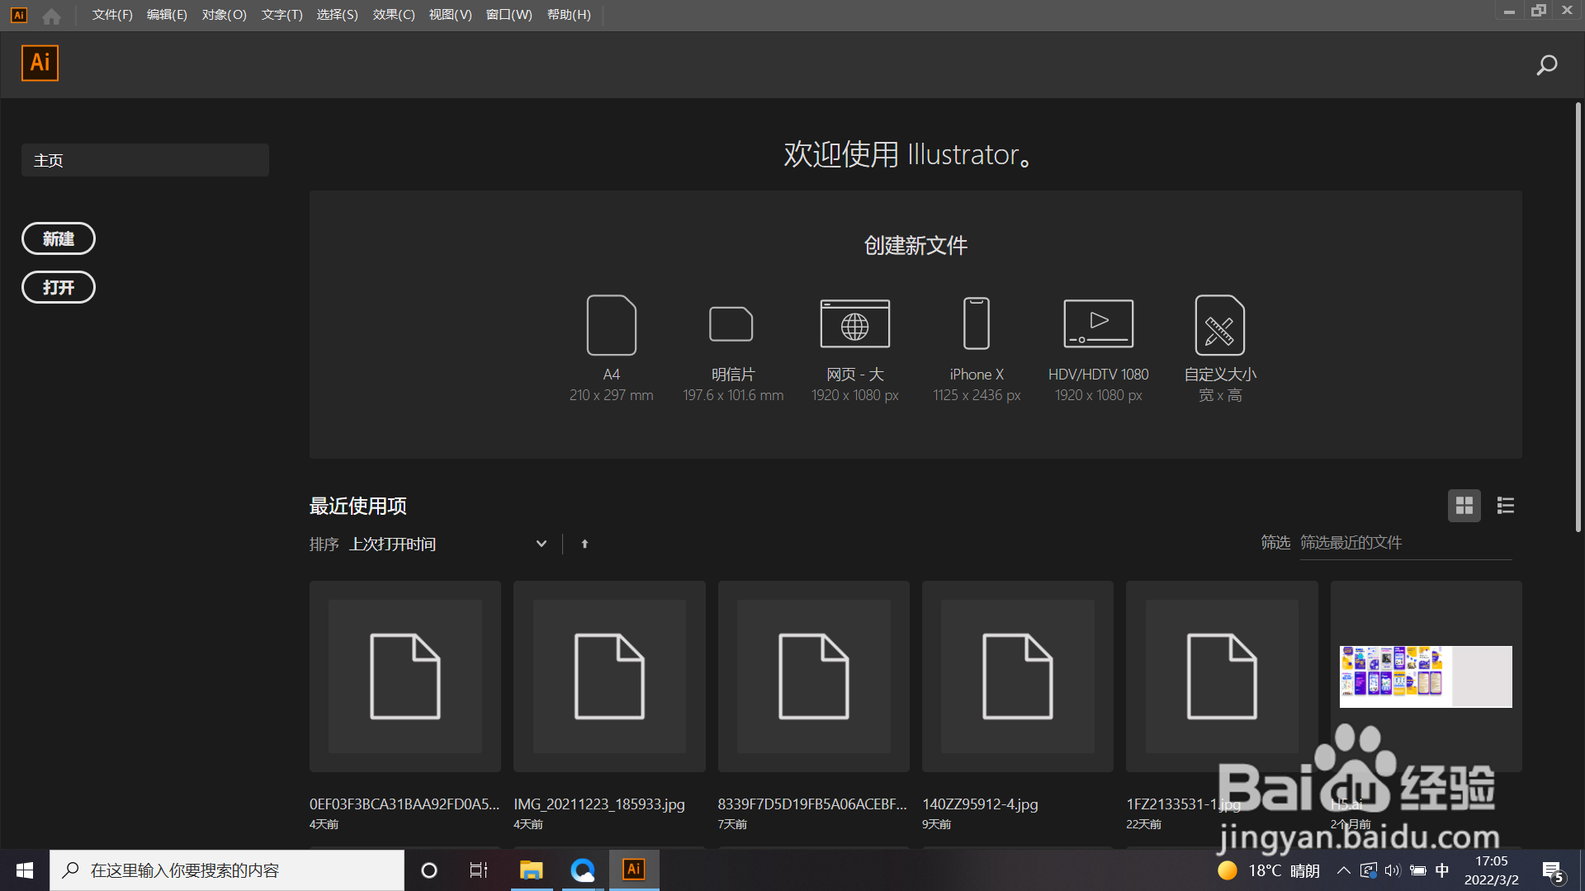Open the search magnifier icon
1585x891 pixels.
coord(1546,65)
